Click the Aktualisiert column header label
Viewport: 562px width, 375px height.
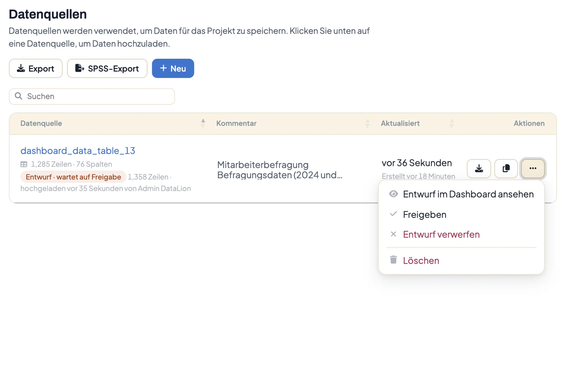(400, 123)
